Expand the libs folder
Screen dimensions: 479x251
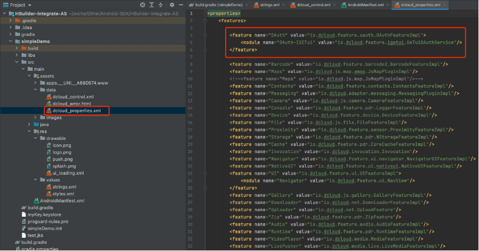17,55
